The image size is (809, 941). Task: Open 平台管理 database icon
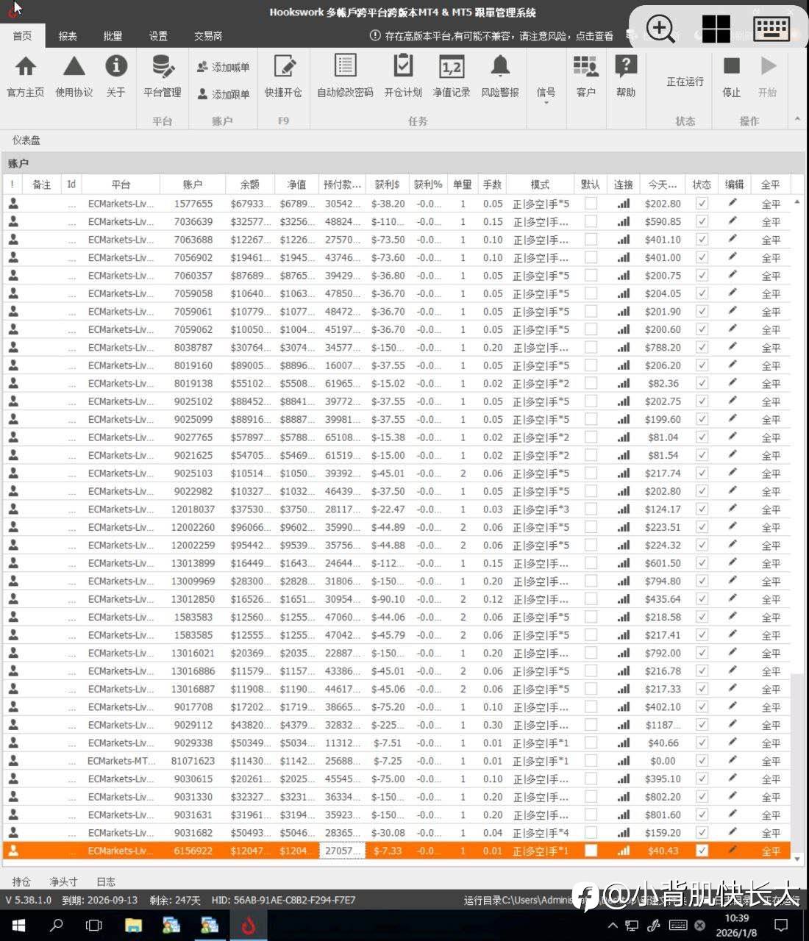pyautogui.click(x=163, y=76)
